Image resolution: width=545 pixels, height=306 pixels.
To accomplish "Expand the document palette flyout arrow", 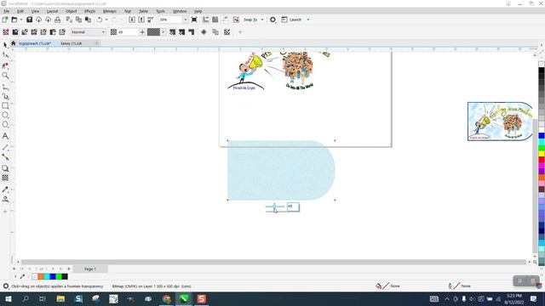I will 15,276.
